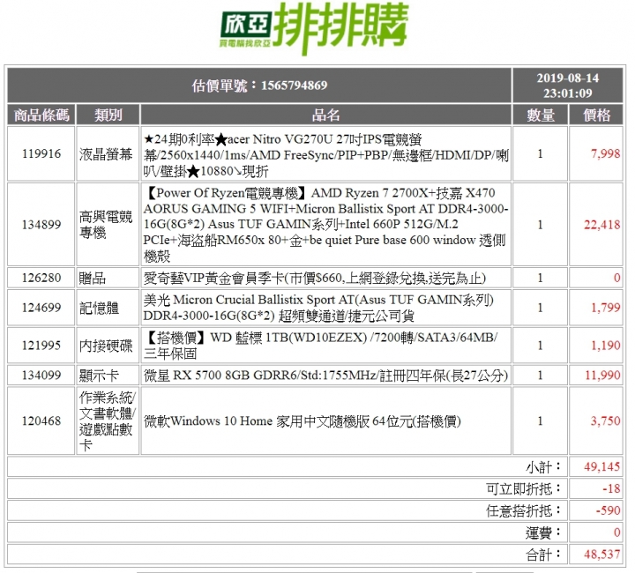This screenshot has width=635, height=573.
Task: Click the price 3,750
Action: coord(605,420)
